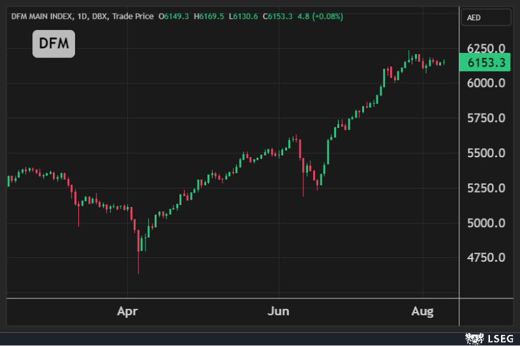
Task: Click the 5250.0 price axis label
Action: click(486, 188)
